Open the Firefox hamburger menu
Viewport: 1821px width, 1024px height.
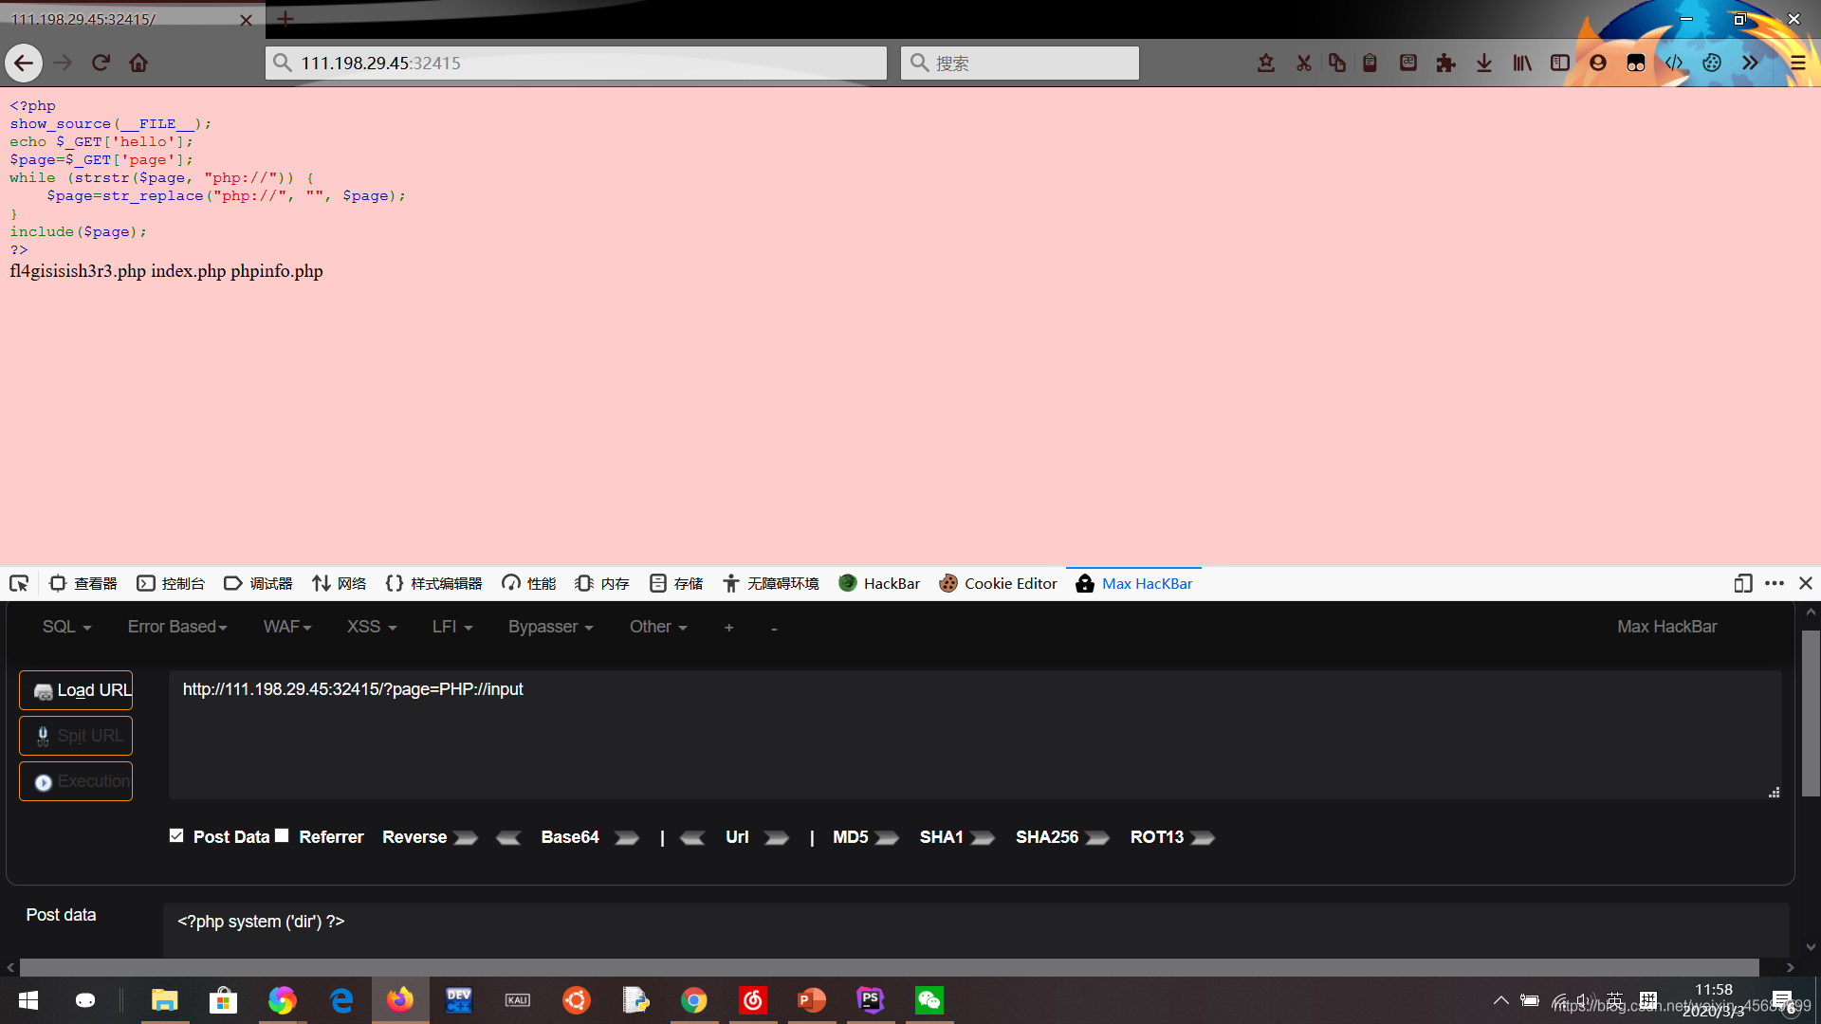[x=1797, y=63]
